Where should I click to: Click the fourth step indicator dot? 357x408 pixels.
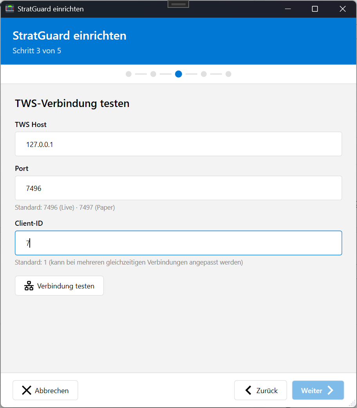coord(204,74)
